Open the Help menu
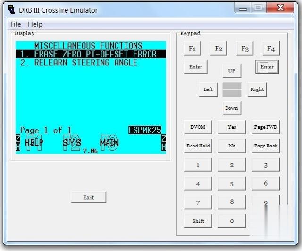Image resolution: width=302 pixels, height=251 pixels. [35, 24]
